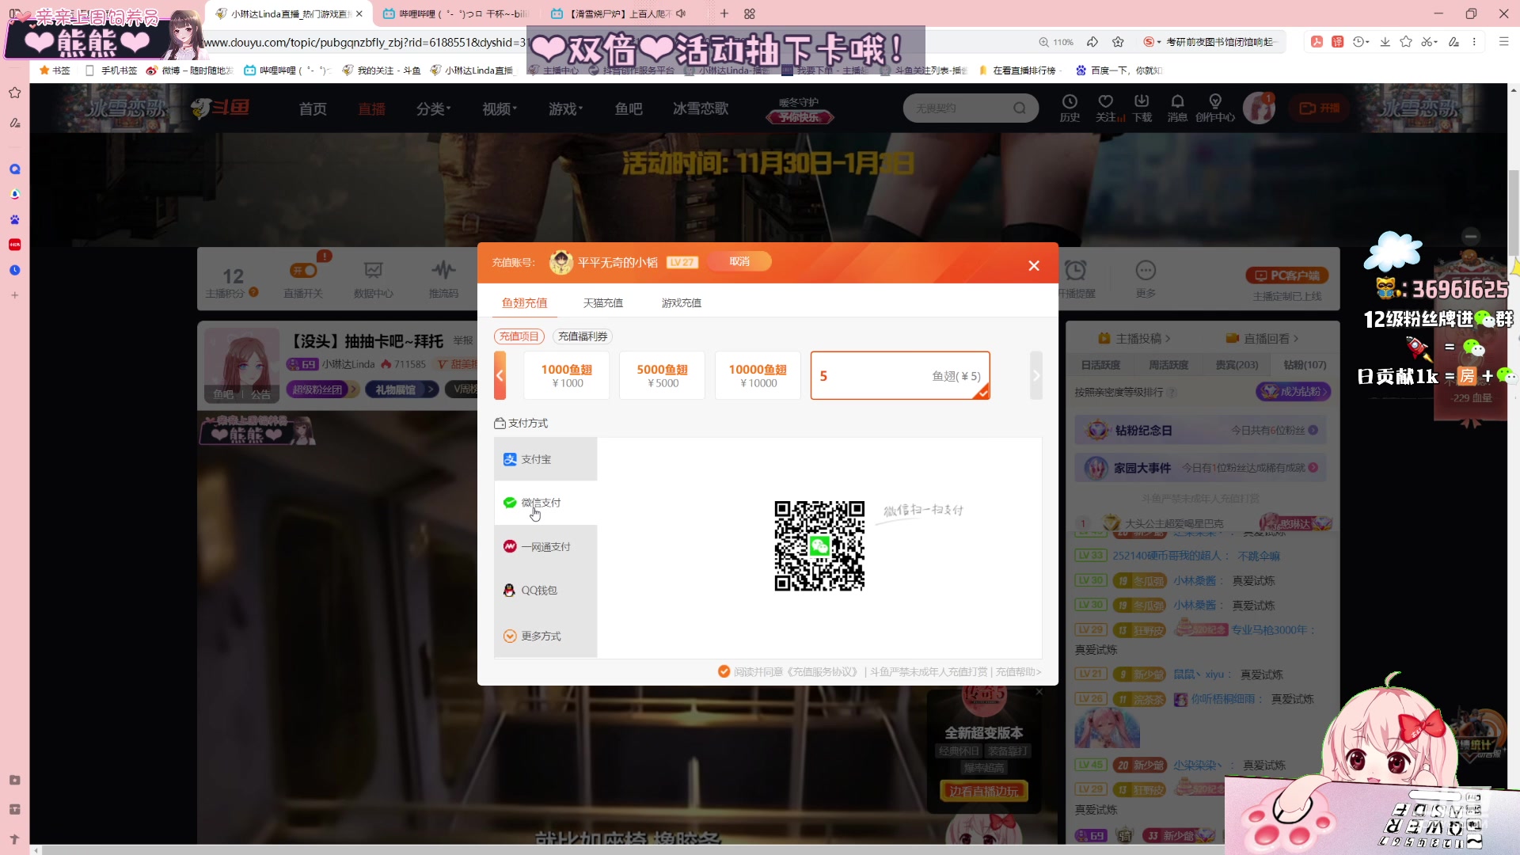Click the Douyu search magnifier icon
The height and width of the screenshot is (855, 1520).
click(x=1020, y=108)
